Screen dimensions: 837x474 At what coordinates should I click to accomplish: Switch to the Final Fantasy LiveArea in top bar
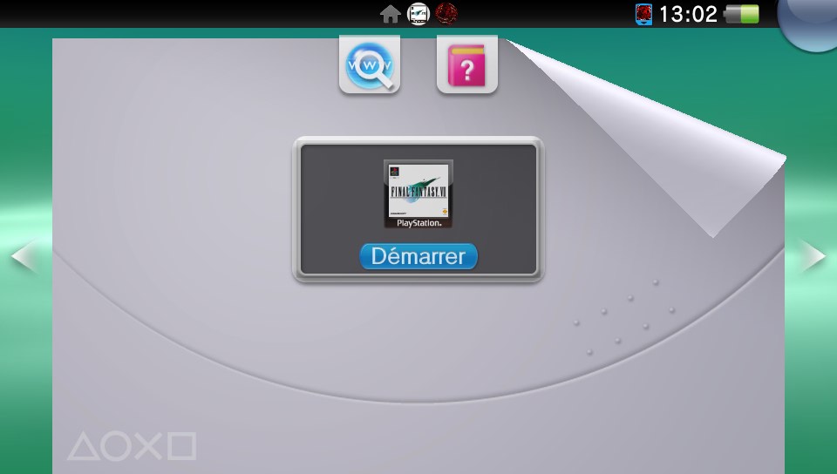coord(418,14)
